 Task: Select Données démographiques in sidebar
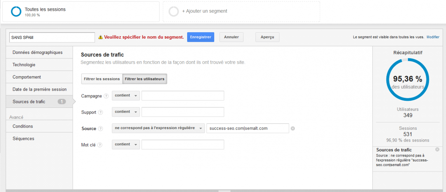(x=39, y=53)
